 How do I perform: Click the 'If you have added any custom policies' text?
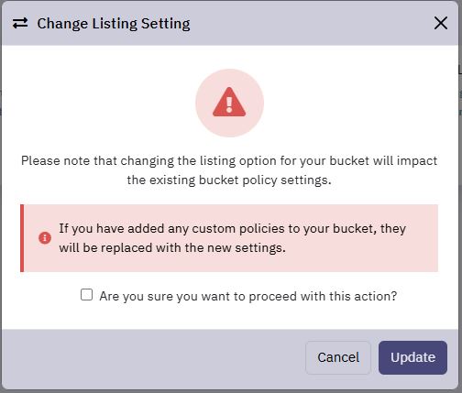click(233, 228)
